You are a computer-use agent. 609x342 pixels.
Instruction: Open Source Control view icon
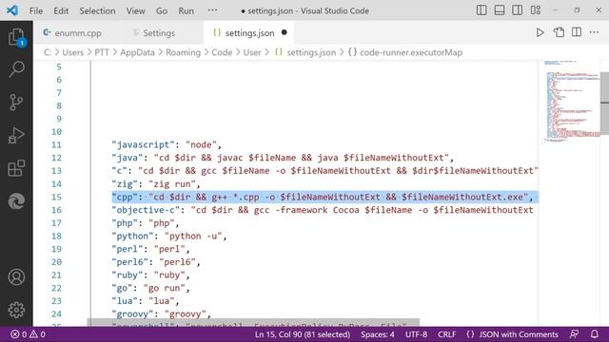(x=16, y=103)
